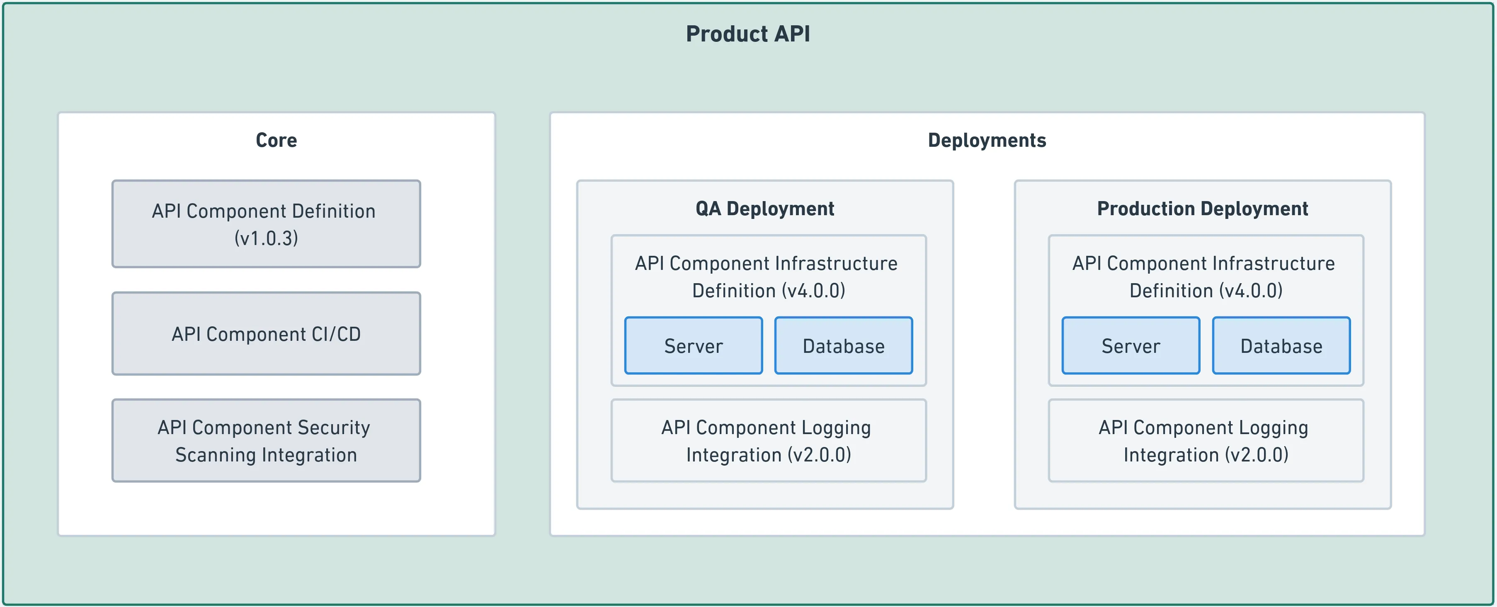Image resolution: width=1497 pixels, height=607 pixels.
Task: Click the API Component CI/CD box
Action: [x=266, y=334]
